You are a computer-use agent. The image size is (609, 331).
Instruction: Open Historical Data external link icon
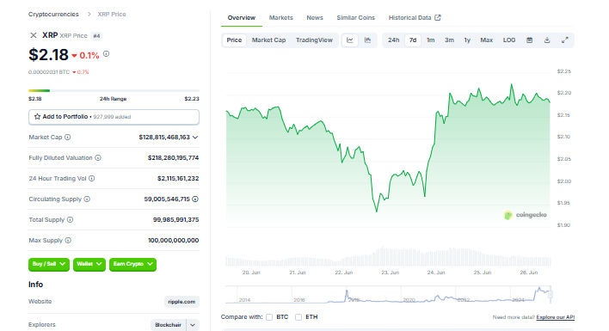tap(438, 17)
